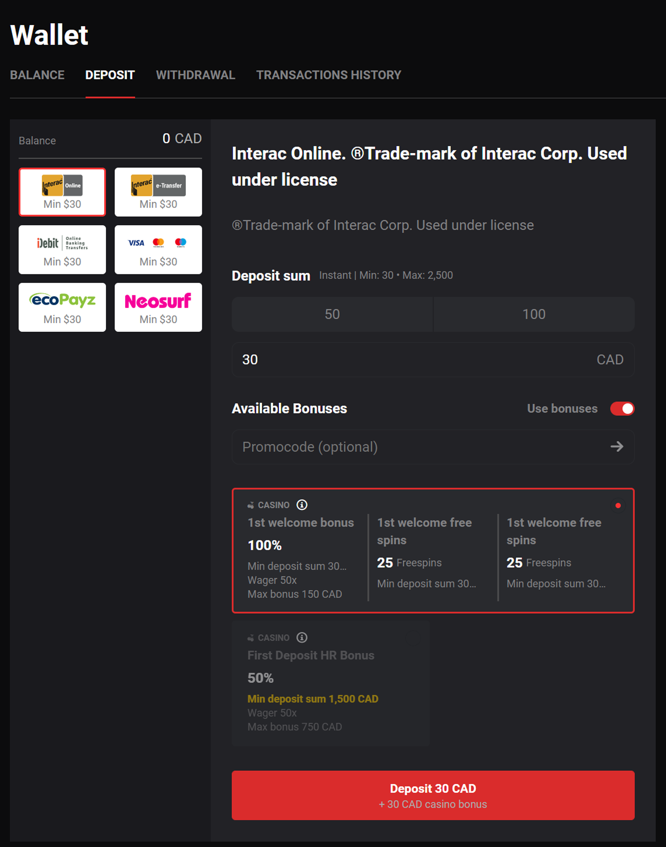This screenshot has width=666, height=847.
Task: Click the promocode submit arrow
Action: pyautogui.click(x=617, y=447)
